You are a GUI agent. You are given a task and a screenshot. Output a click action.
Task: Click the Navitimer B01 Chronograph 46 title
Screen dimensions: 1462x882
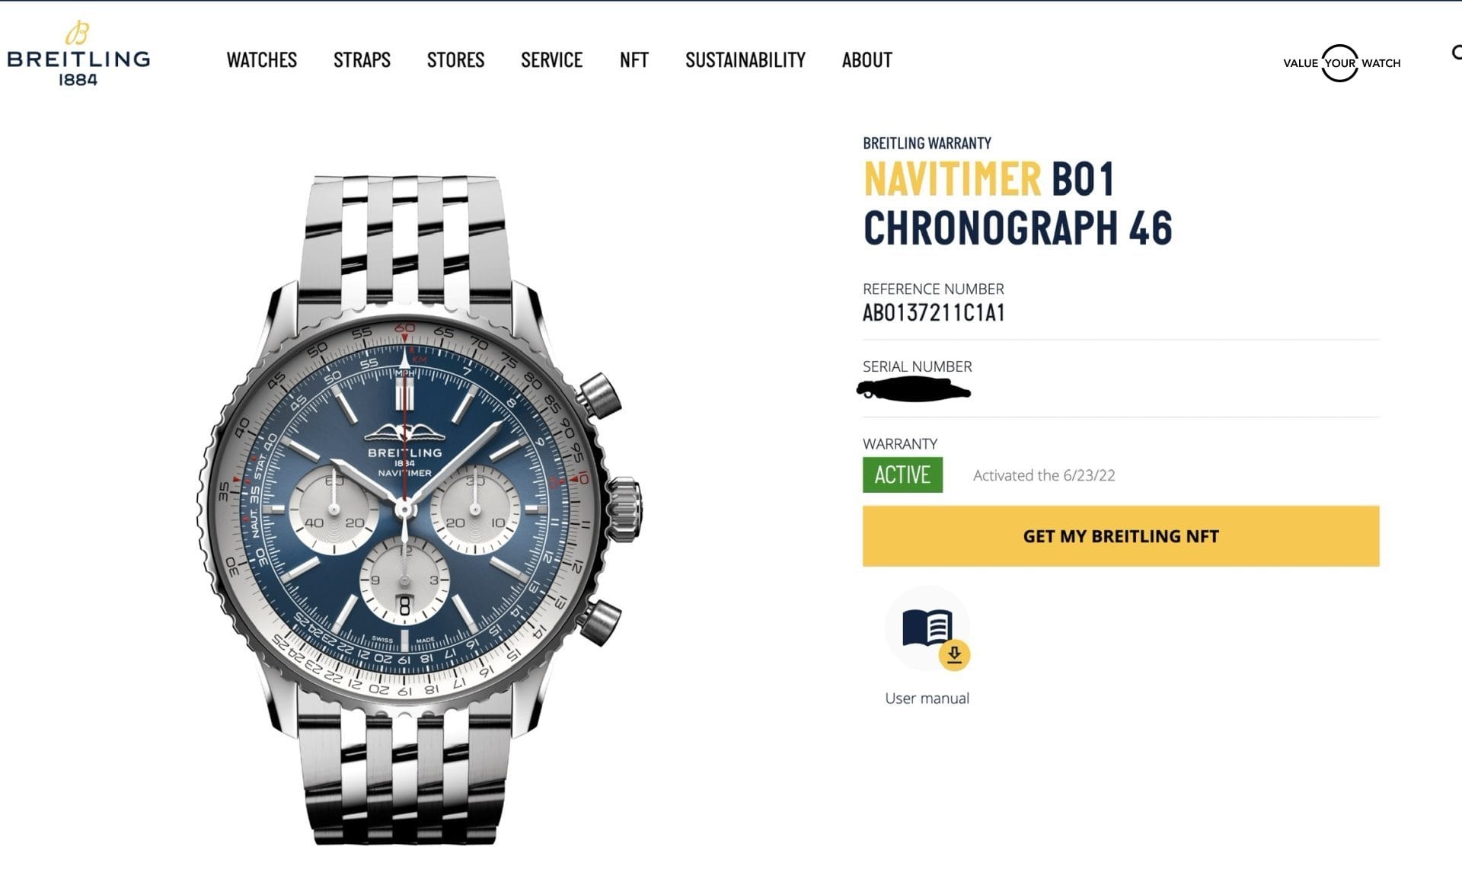point(1017,203)
